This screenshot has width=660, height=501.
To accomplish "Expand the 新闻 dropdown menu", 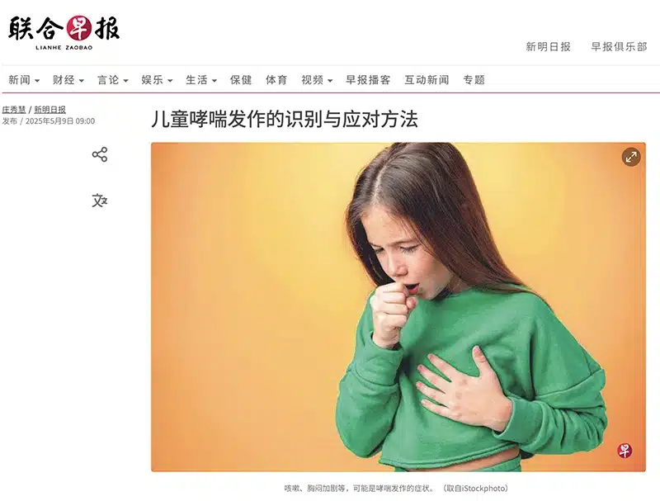I will 24,80.
